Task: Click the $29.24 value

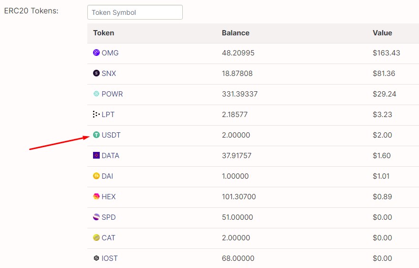Action: 384,94
